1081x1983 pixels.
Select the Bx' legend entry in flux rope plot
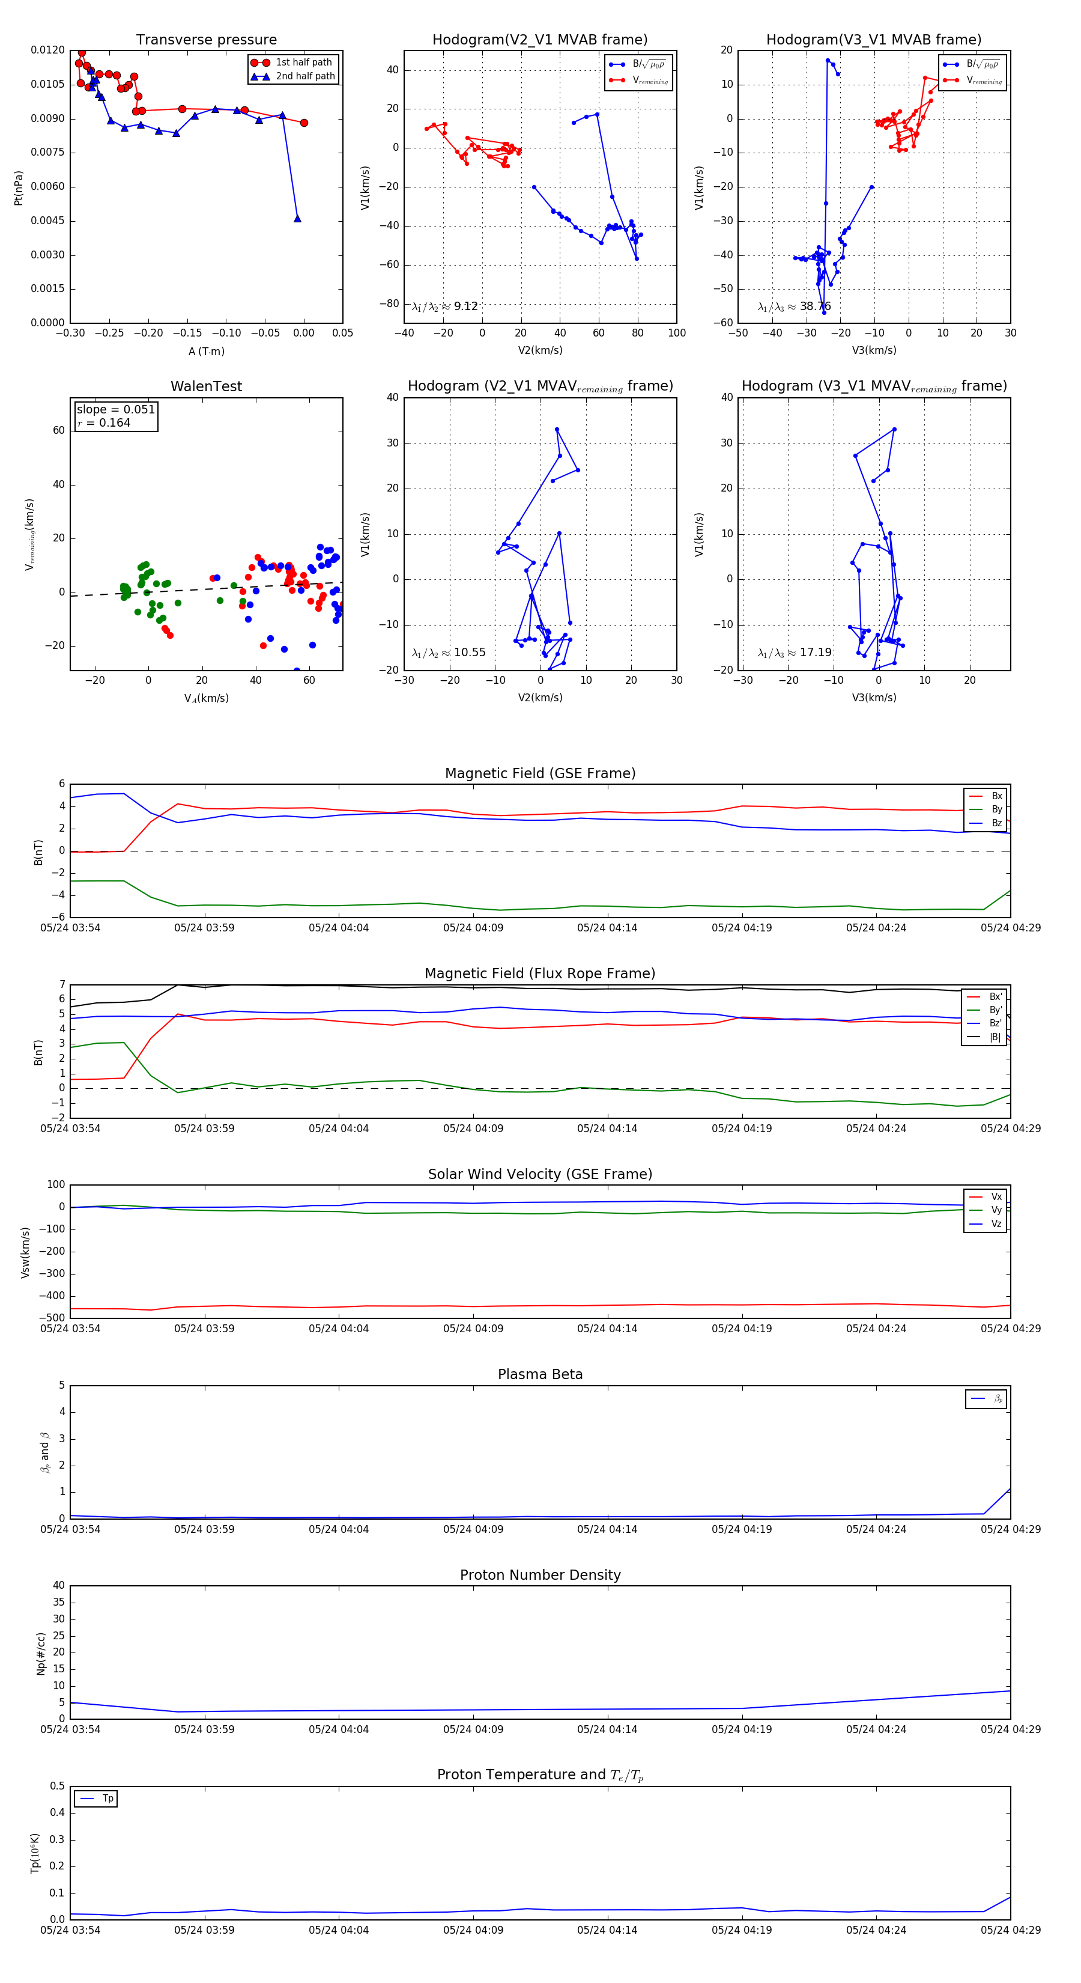[985, 996]
